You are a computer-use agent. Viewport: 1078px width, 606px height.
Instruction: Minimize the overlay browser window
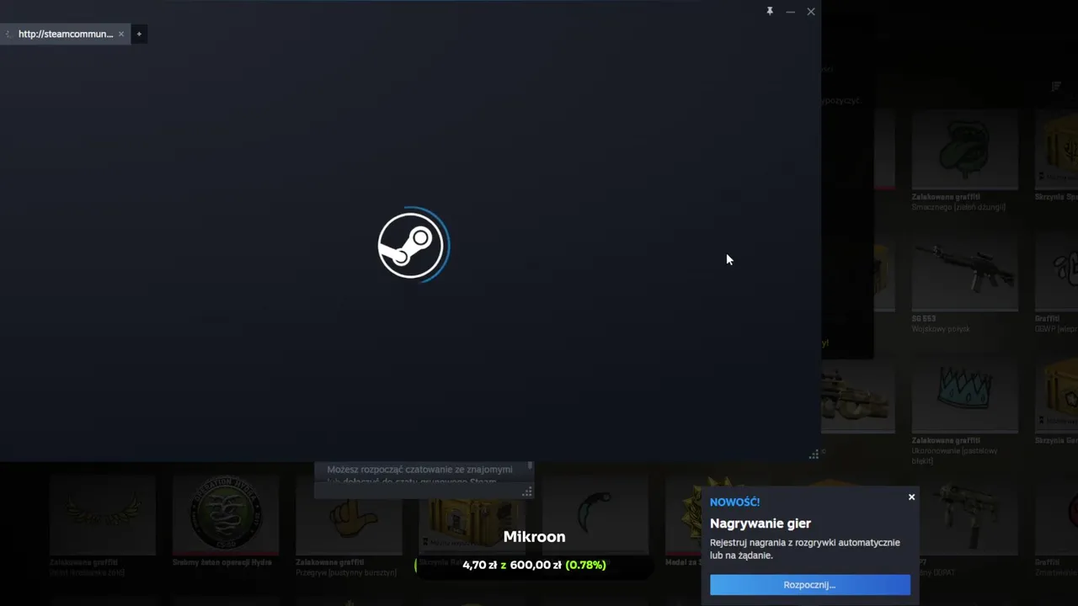point(790,11)
